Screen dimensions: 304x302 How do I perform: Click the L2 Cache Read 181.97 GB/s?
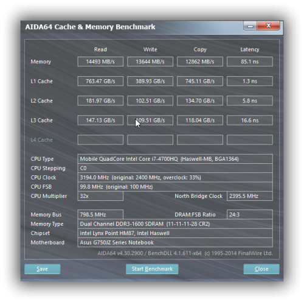point(100,100)
